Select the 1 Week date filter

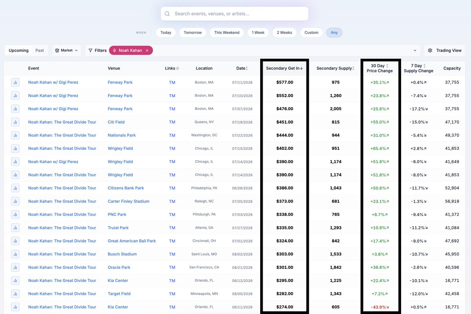point(258,33)
